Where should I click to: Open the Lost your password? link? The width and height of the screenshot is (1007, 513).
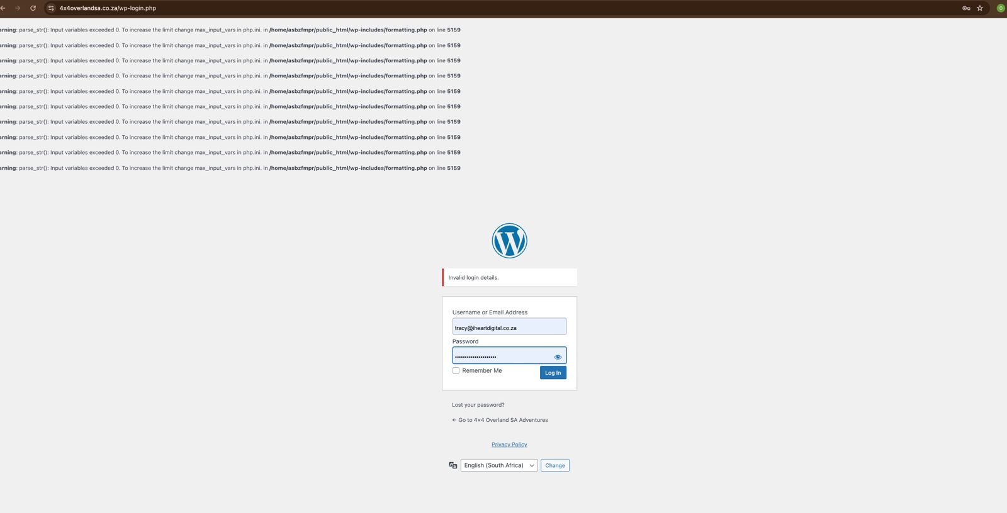[x=478, y=405]
